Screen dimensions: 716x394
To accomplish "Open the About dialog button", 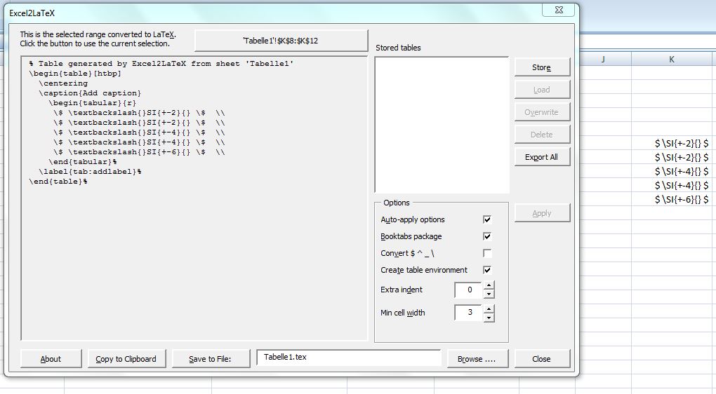I will pyautogui.click(x=51, y=359).
